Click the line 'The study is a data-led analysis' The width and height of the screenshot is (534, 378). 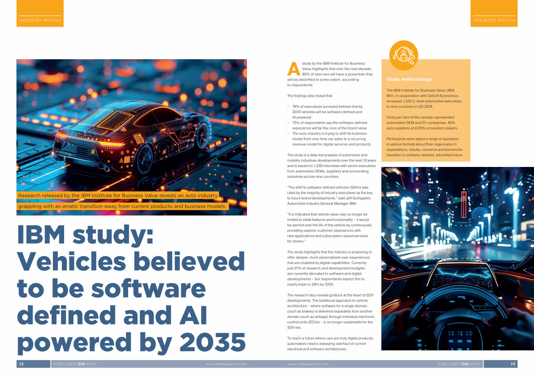[327, 155]
